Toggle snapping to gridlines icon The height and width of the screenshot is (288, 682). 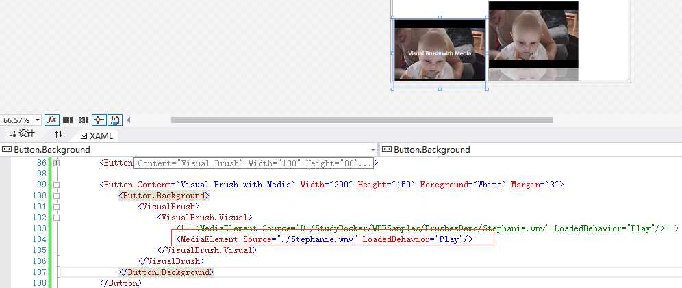coord(83,120)
